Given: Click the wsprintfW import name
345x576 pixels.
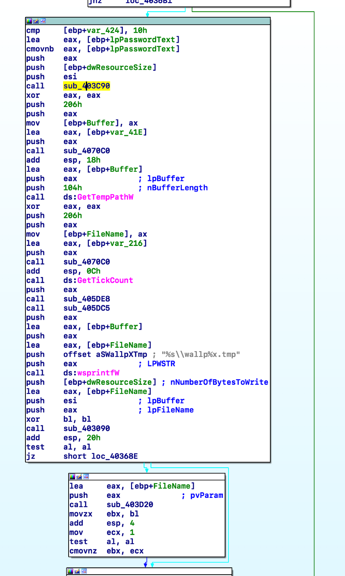Looking at the screenshot, I should 98,373.
